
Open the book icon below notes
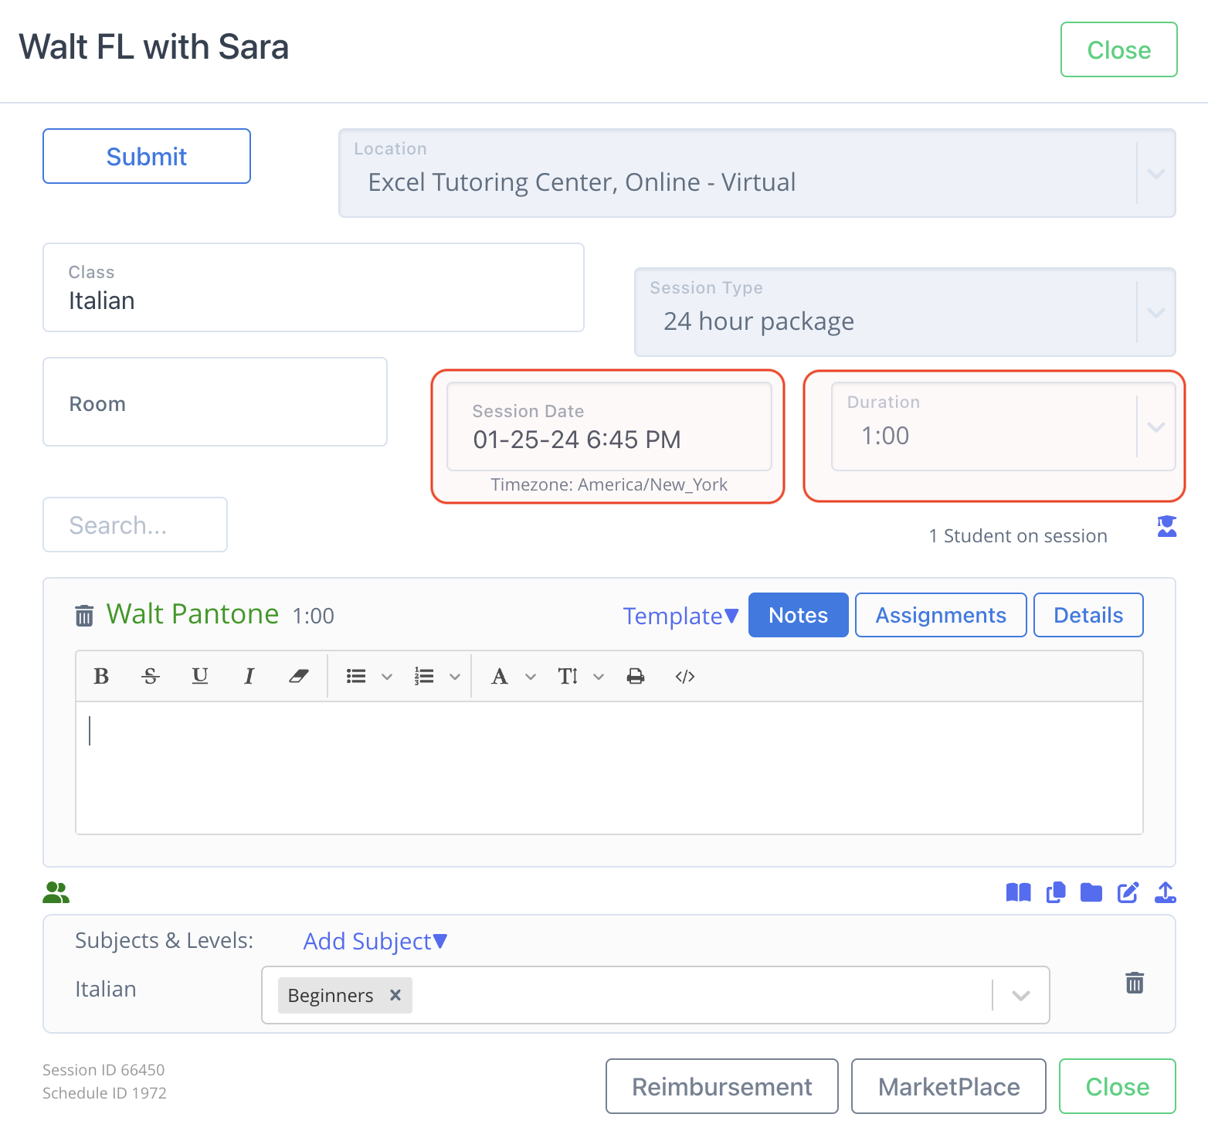pyautogui.click(x=1019, y=893)
